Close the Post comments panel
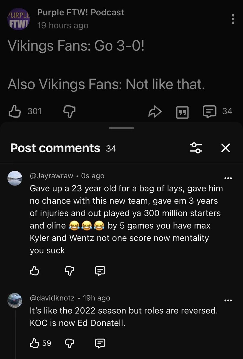This screenshot has width=243, height=359. (226, 148)
